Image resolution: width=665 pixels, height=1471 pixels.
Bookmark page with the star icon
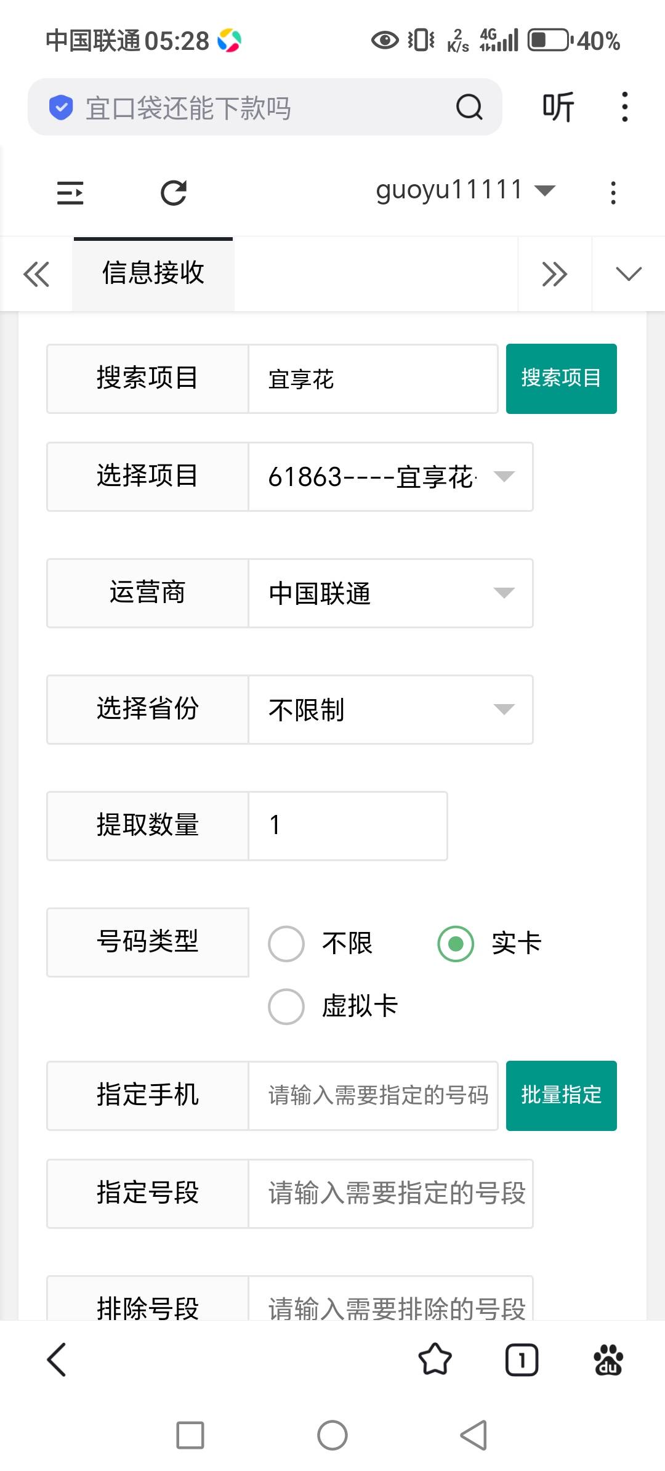point(435,1360)
